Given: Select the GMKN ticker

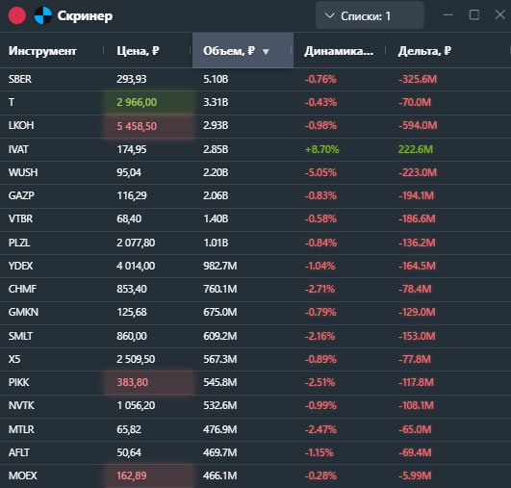Looking at the screenshot, I should pos(23,312).
